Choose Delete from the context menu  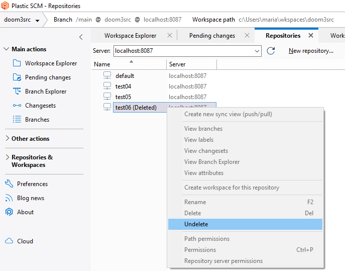pos(245,213)
